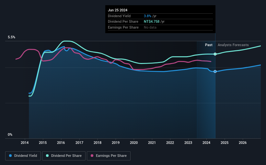Click the 2014 x-axis label

25,143
